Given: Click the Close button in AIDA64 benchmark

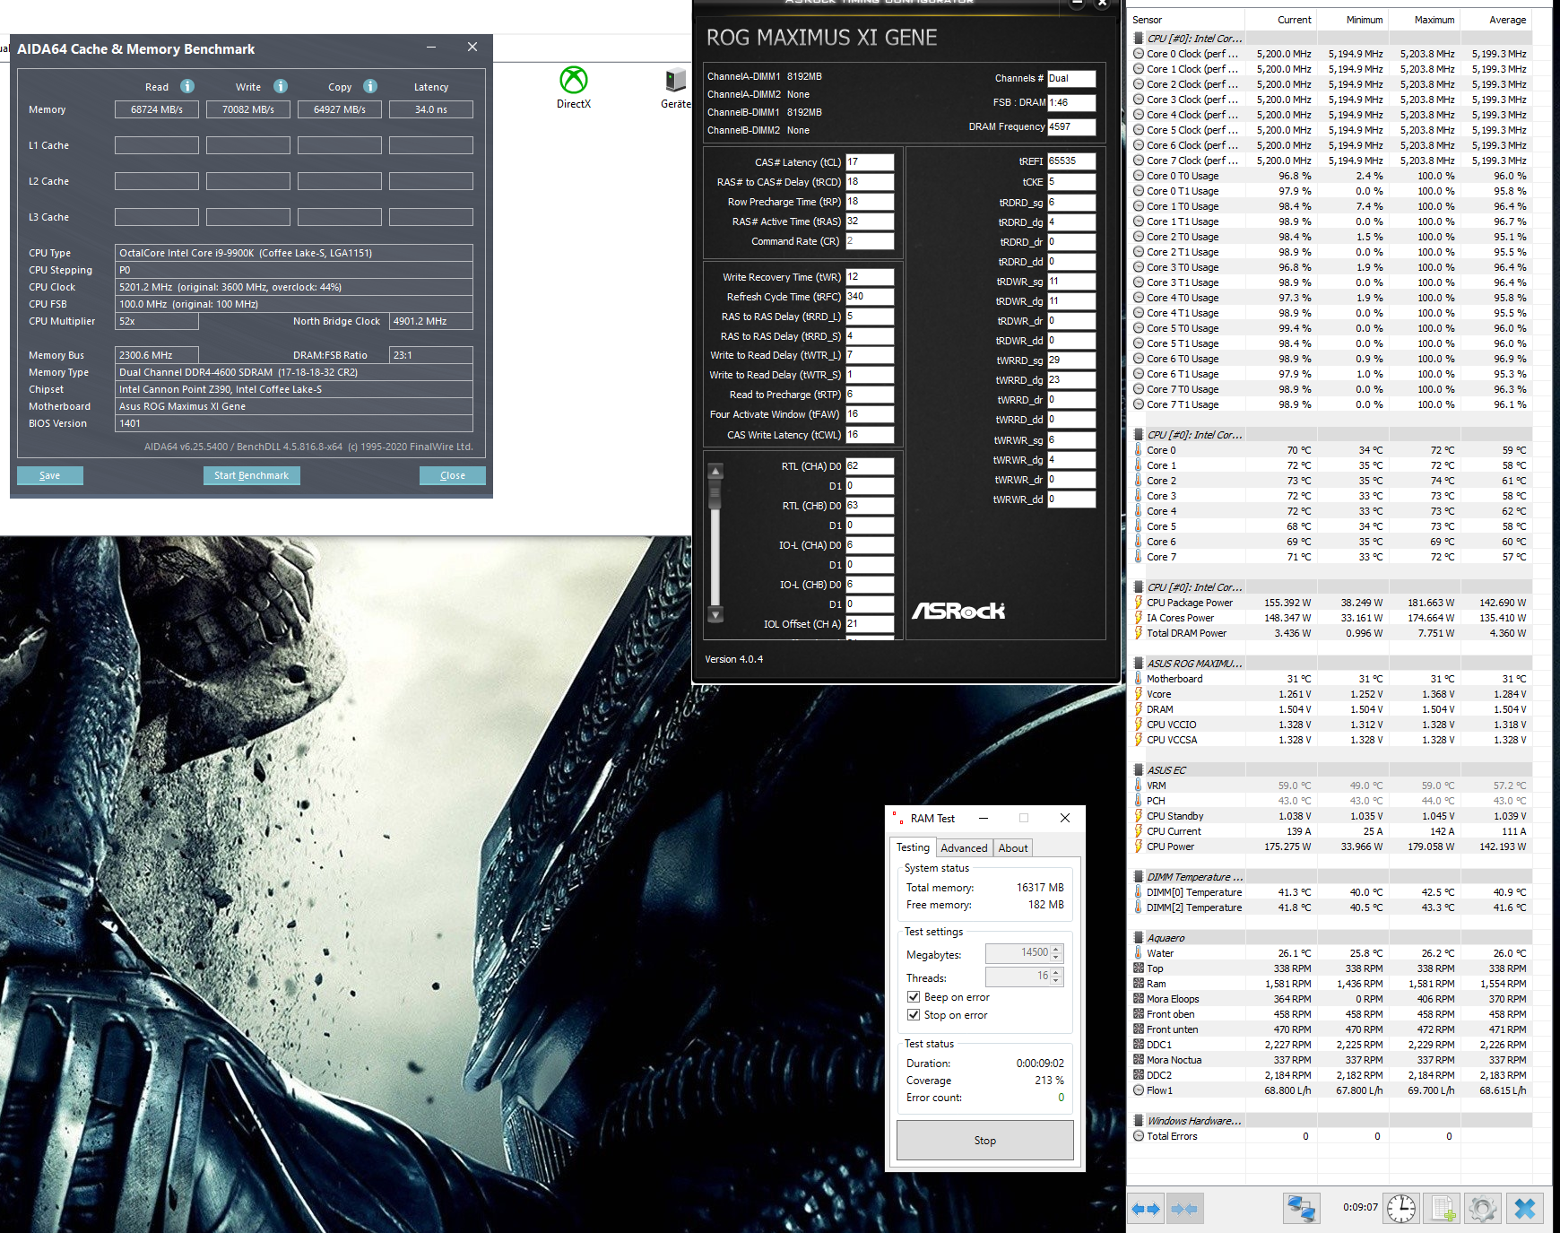Looking at the screenshot, I should [x=453, y=475].
